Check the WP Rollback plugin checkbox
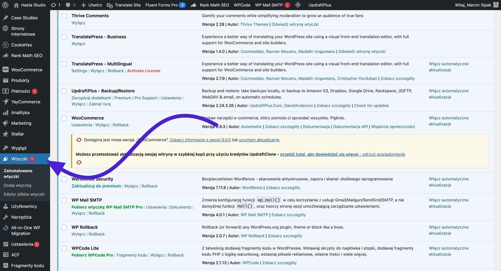Screen dimensions: 501x271 point(64,228)
